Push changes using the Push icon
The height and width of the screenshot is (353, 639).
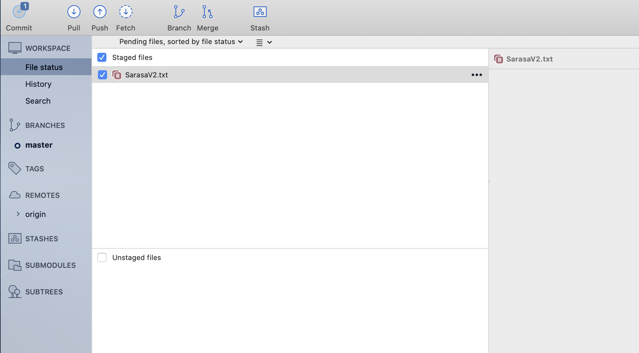click(x=100, y=12)
